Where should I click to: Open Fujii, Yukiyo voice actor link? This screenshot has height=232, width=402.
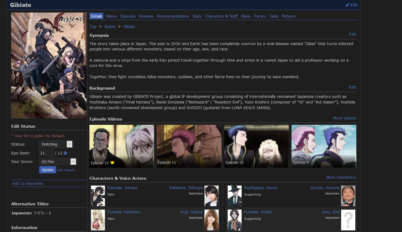[x=191, y=212]
